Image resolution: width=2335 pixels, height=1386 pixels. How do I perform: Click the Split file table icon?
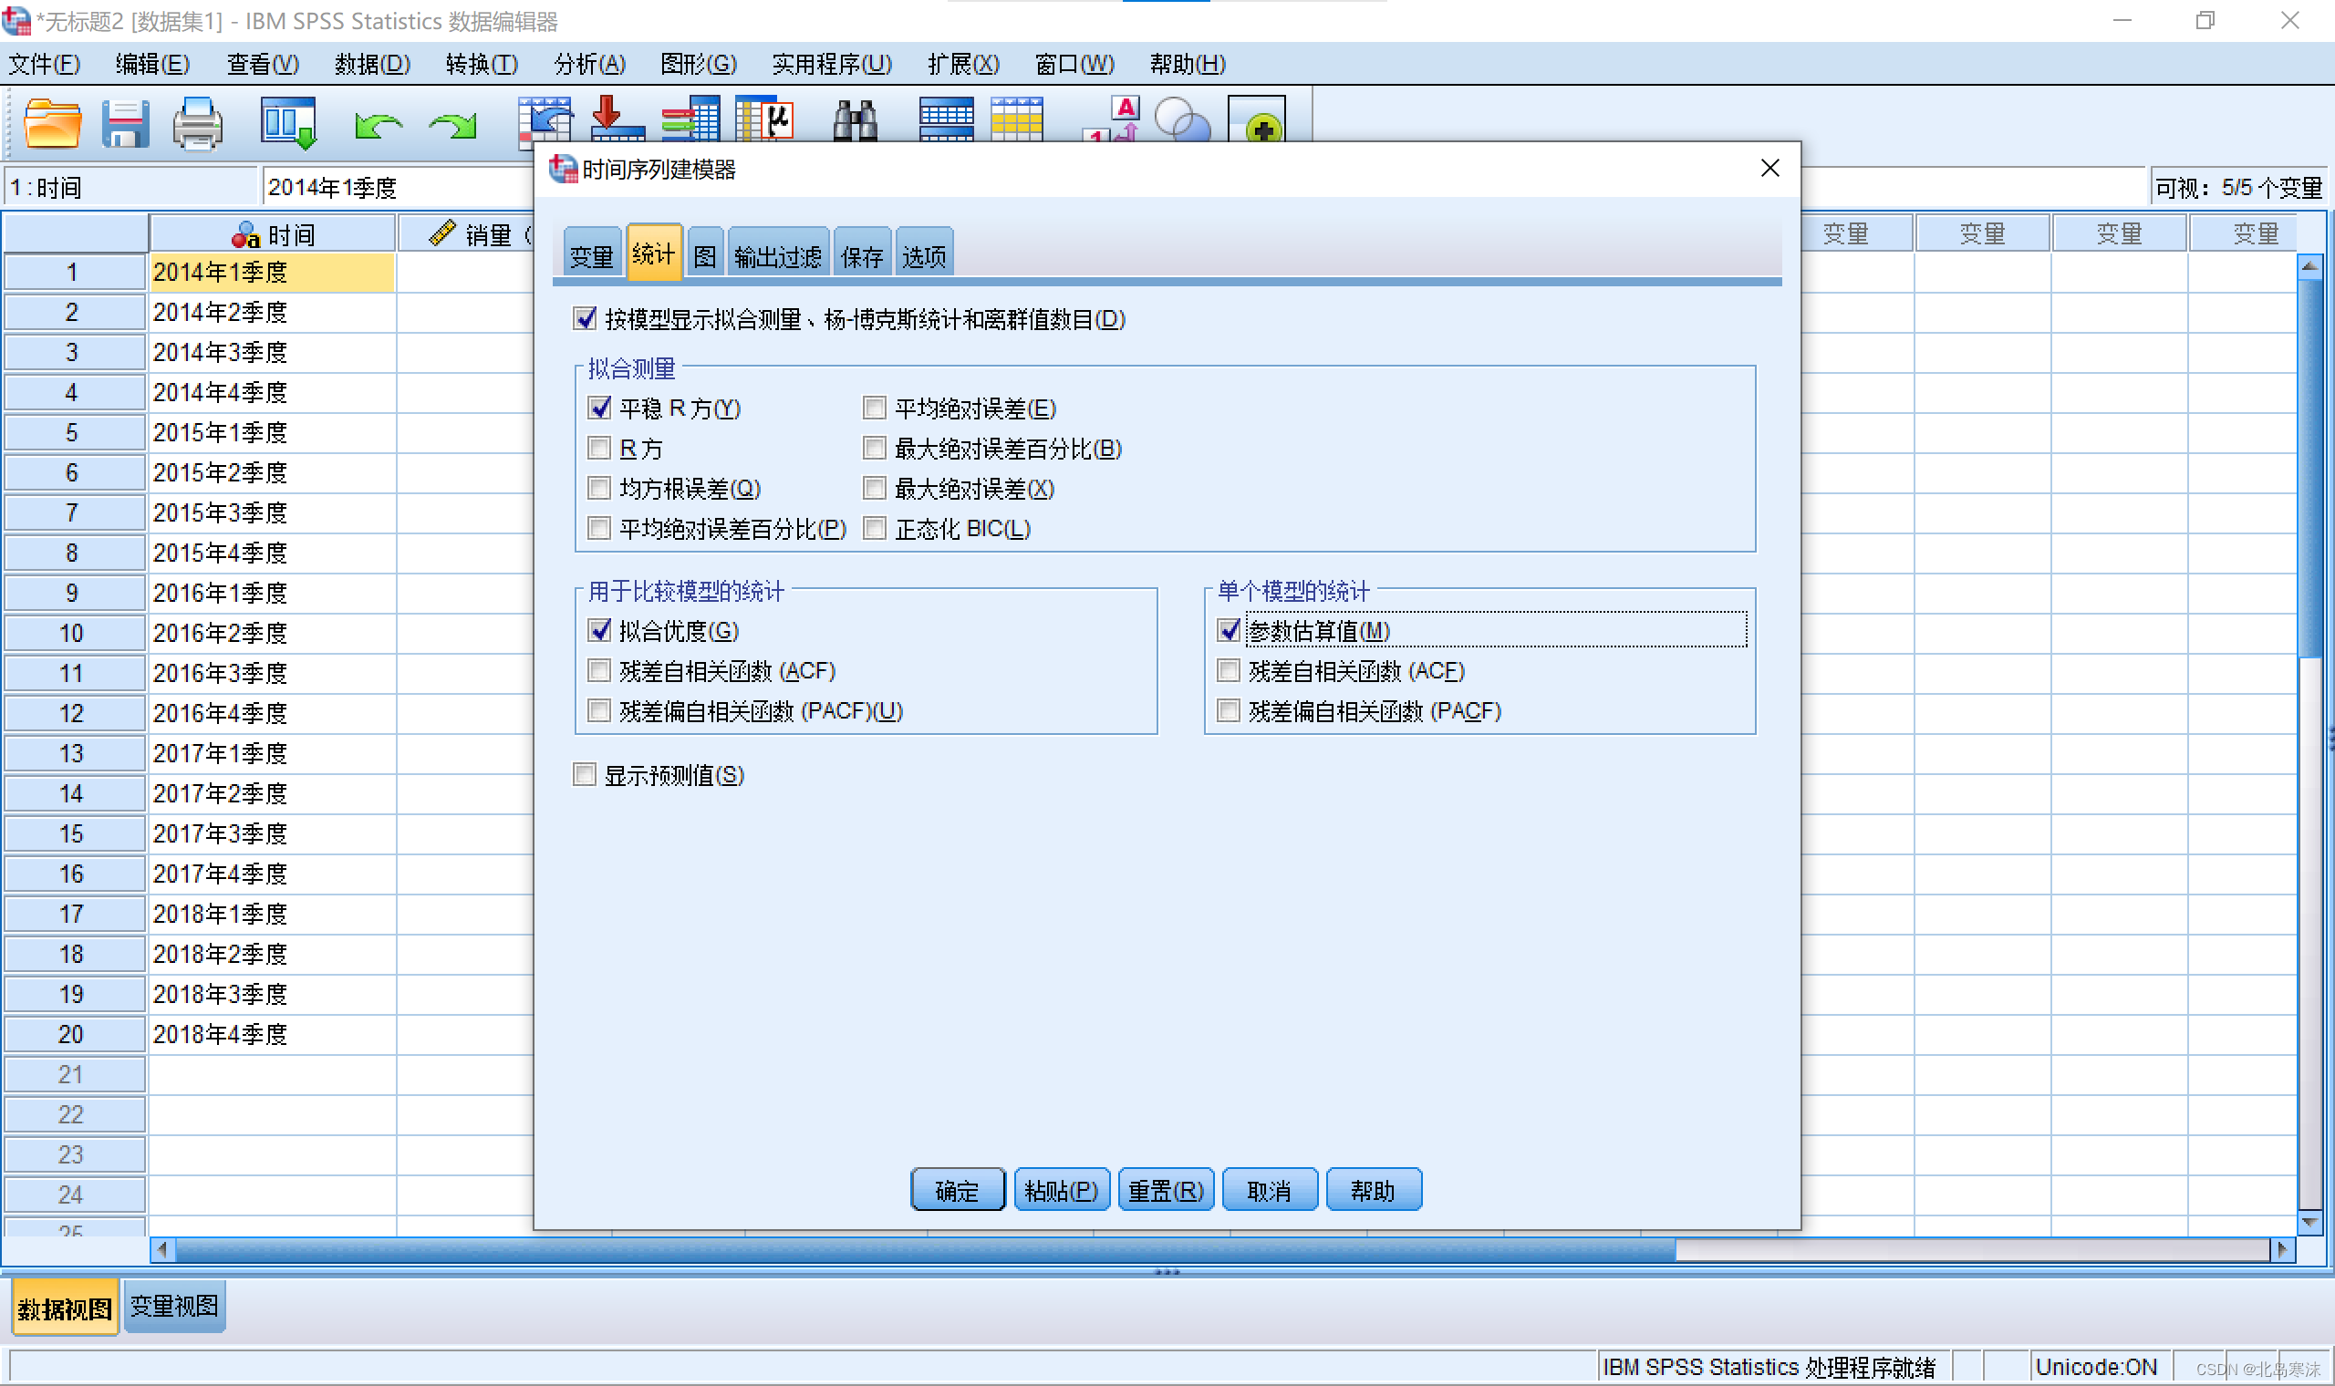(945, 121)
